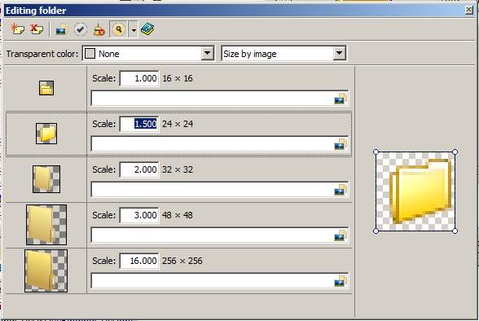Select the 256 × 256 folder thumbnail

click(46, 270)
